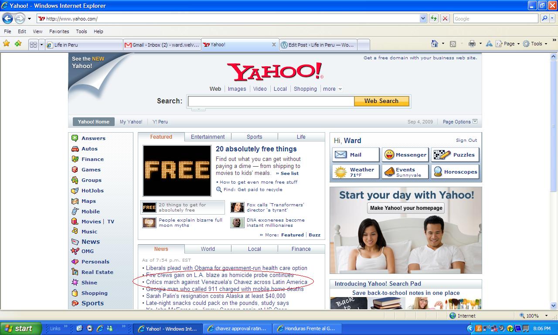This screenshot has height=335, width=558.
Task: Select the Entertainment tab
Action: [208, 137]
